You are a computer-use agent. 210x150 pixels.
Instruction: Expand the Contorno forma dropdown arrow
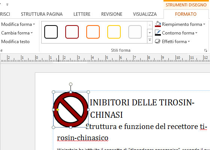click(x=196, y=33)
